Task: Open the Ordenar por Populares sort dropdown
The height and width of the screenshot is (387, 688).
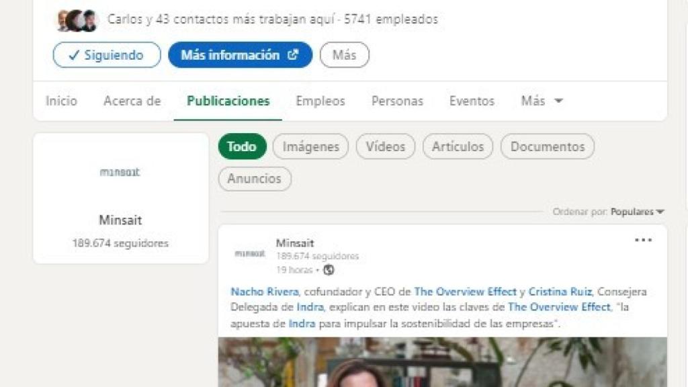Action: [634, 210]
